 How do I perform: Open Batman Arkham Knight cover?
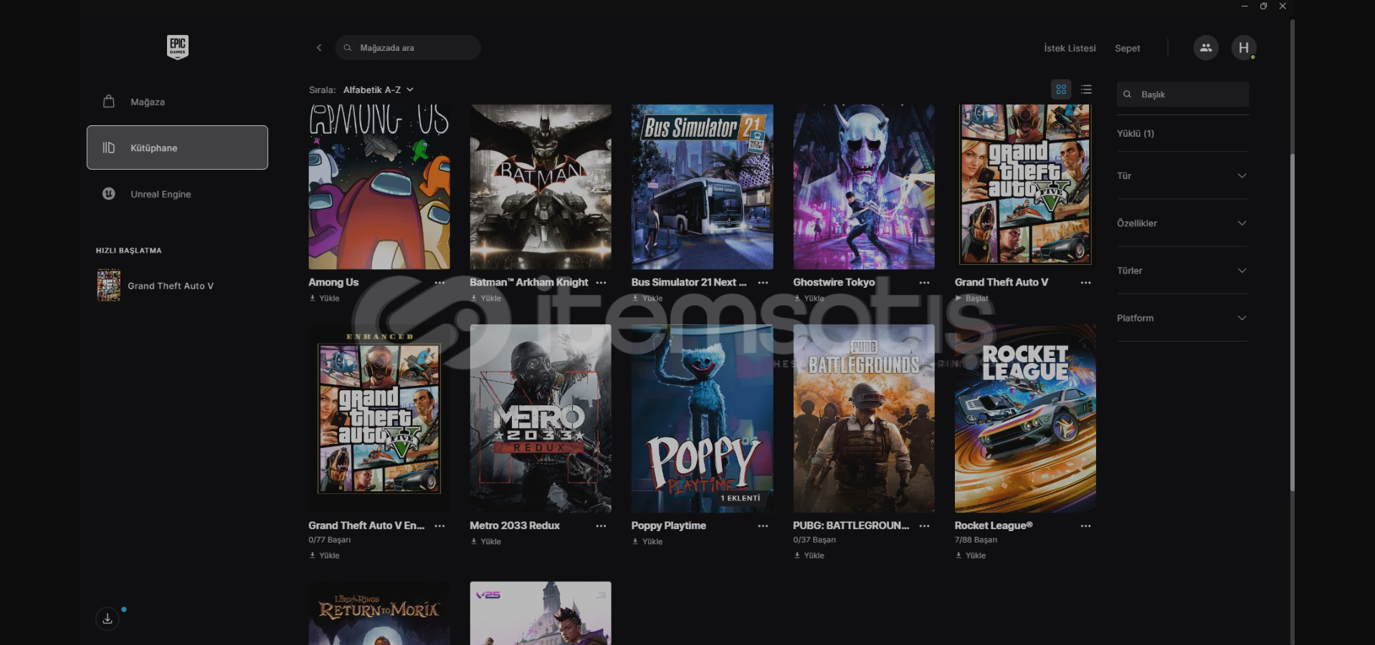[541, 187]
